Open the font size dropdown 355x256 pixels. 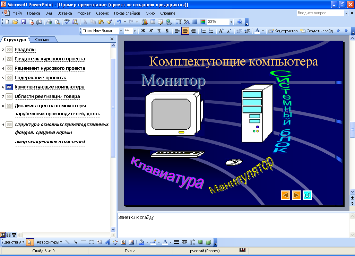pos(135,31)
